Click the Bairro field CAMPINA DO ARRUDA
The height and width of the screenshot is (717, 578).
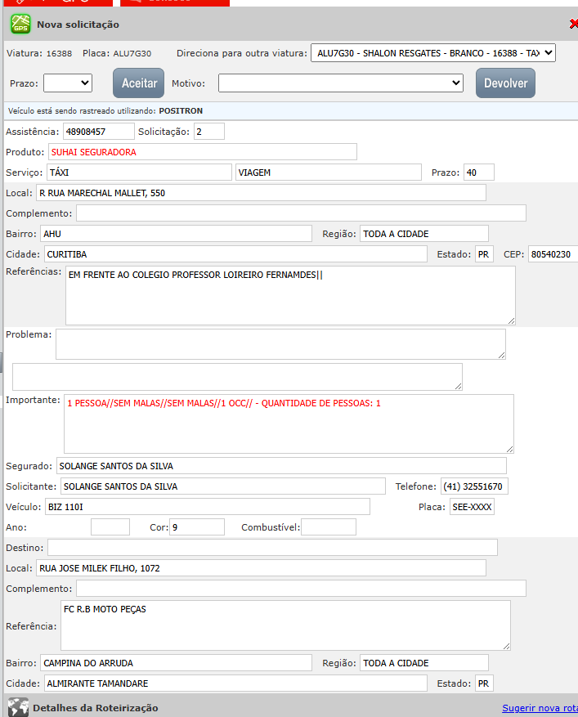click(x=176, y=663)
